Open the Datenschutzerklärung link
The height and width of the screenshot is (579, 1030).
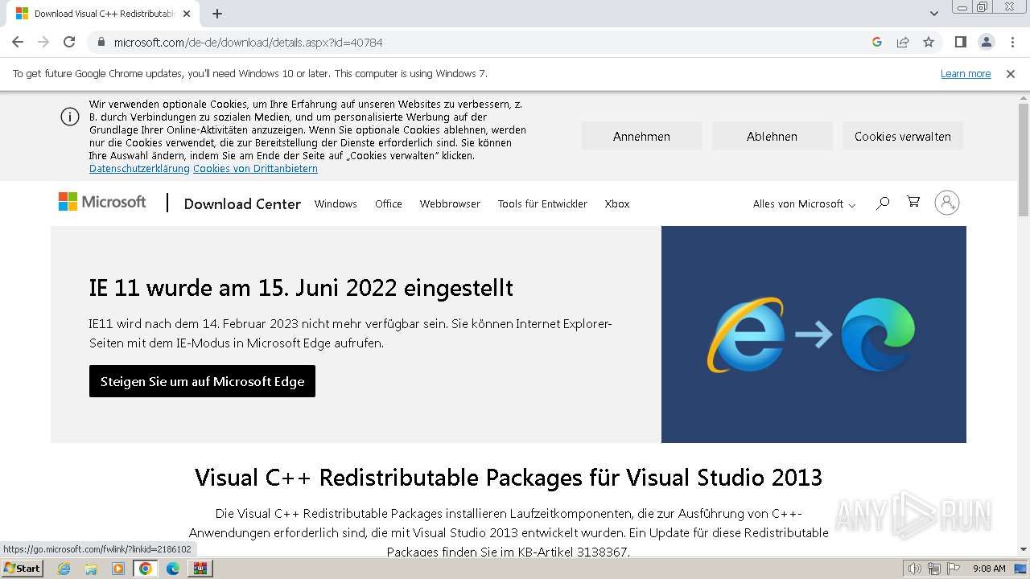pyautogui.click(x=139, y=169)
